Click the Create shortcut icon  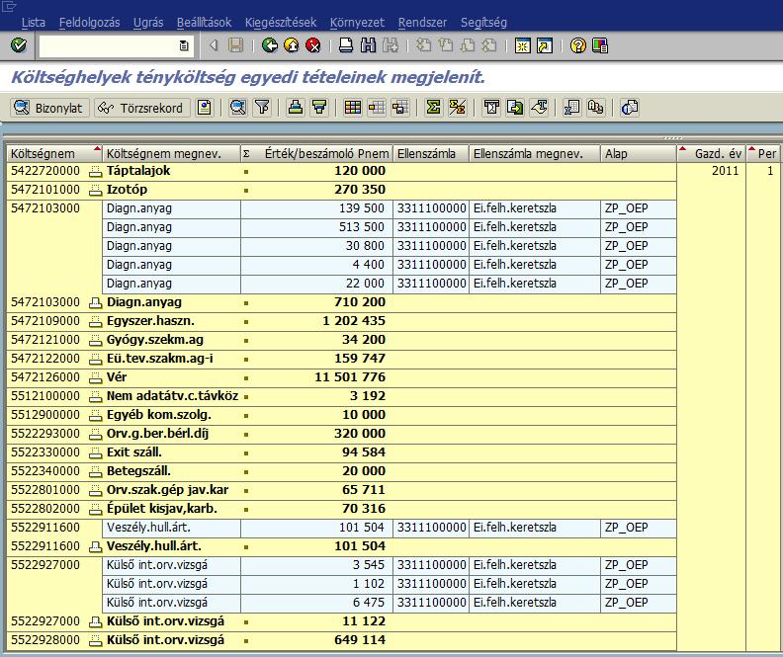coord(545,45)
